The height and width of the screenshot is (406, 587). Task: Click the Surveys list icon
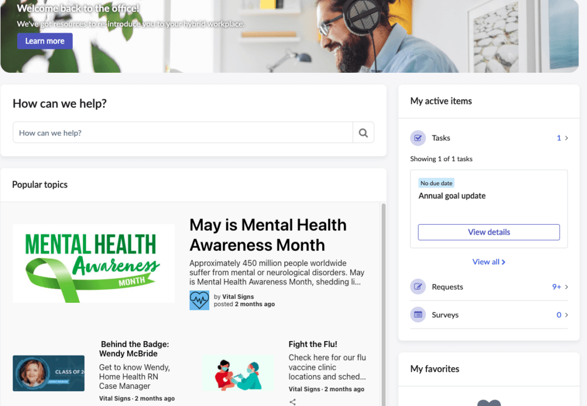pos(418,315)
